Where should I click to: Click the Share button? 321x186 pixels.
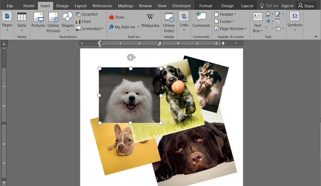[306, 6]
